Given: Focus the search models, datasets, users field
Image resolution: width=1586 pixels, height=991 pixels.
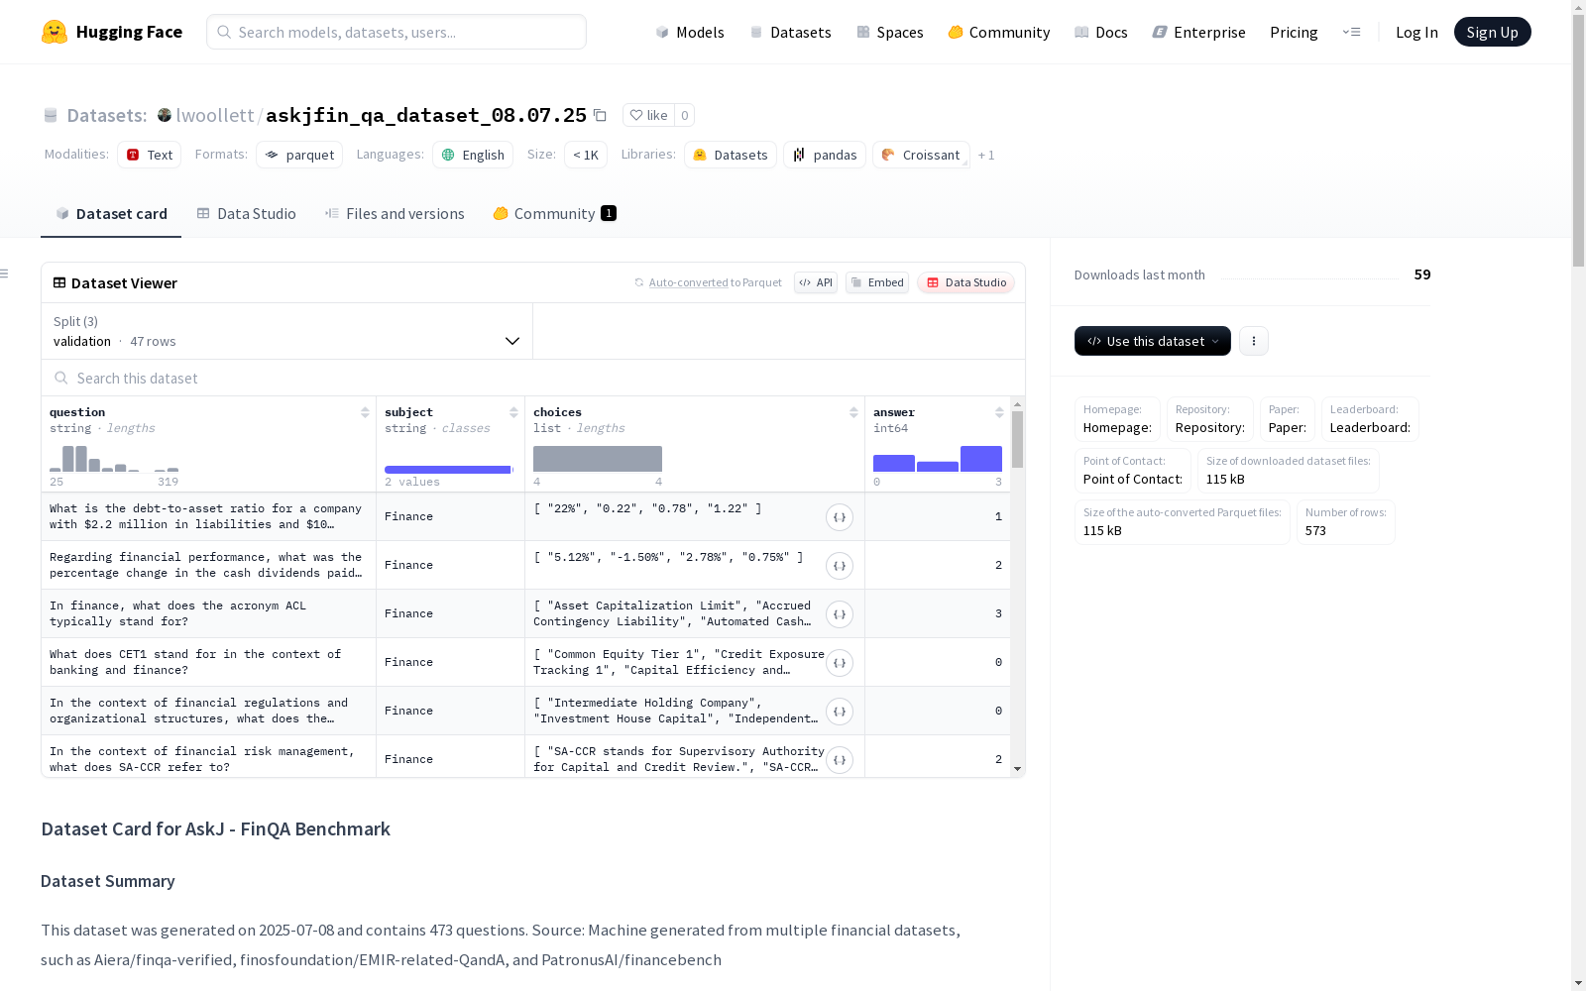Looking at the screenshot, I should click(396, 32).
